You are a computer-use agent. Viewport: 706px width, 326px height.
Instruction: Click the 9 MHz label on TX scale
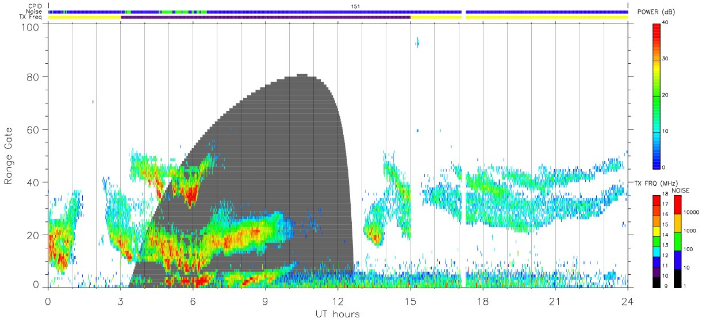pyautogui.click(x=666, y=286)
